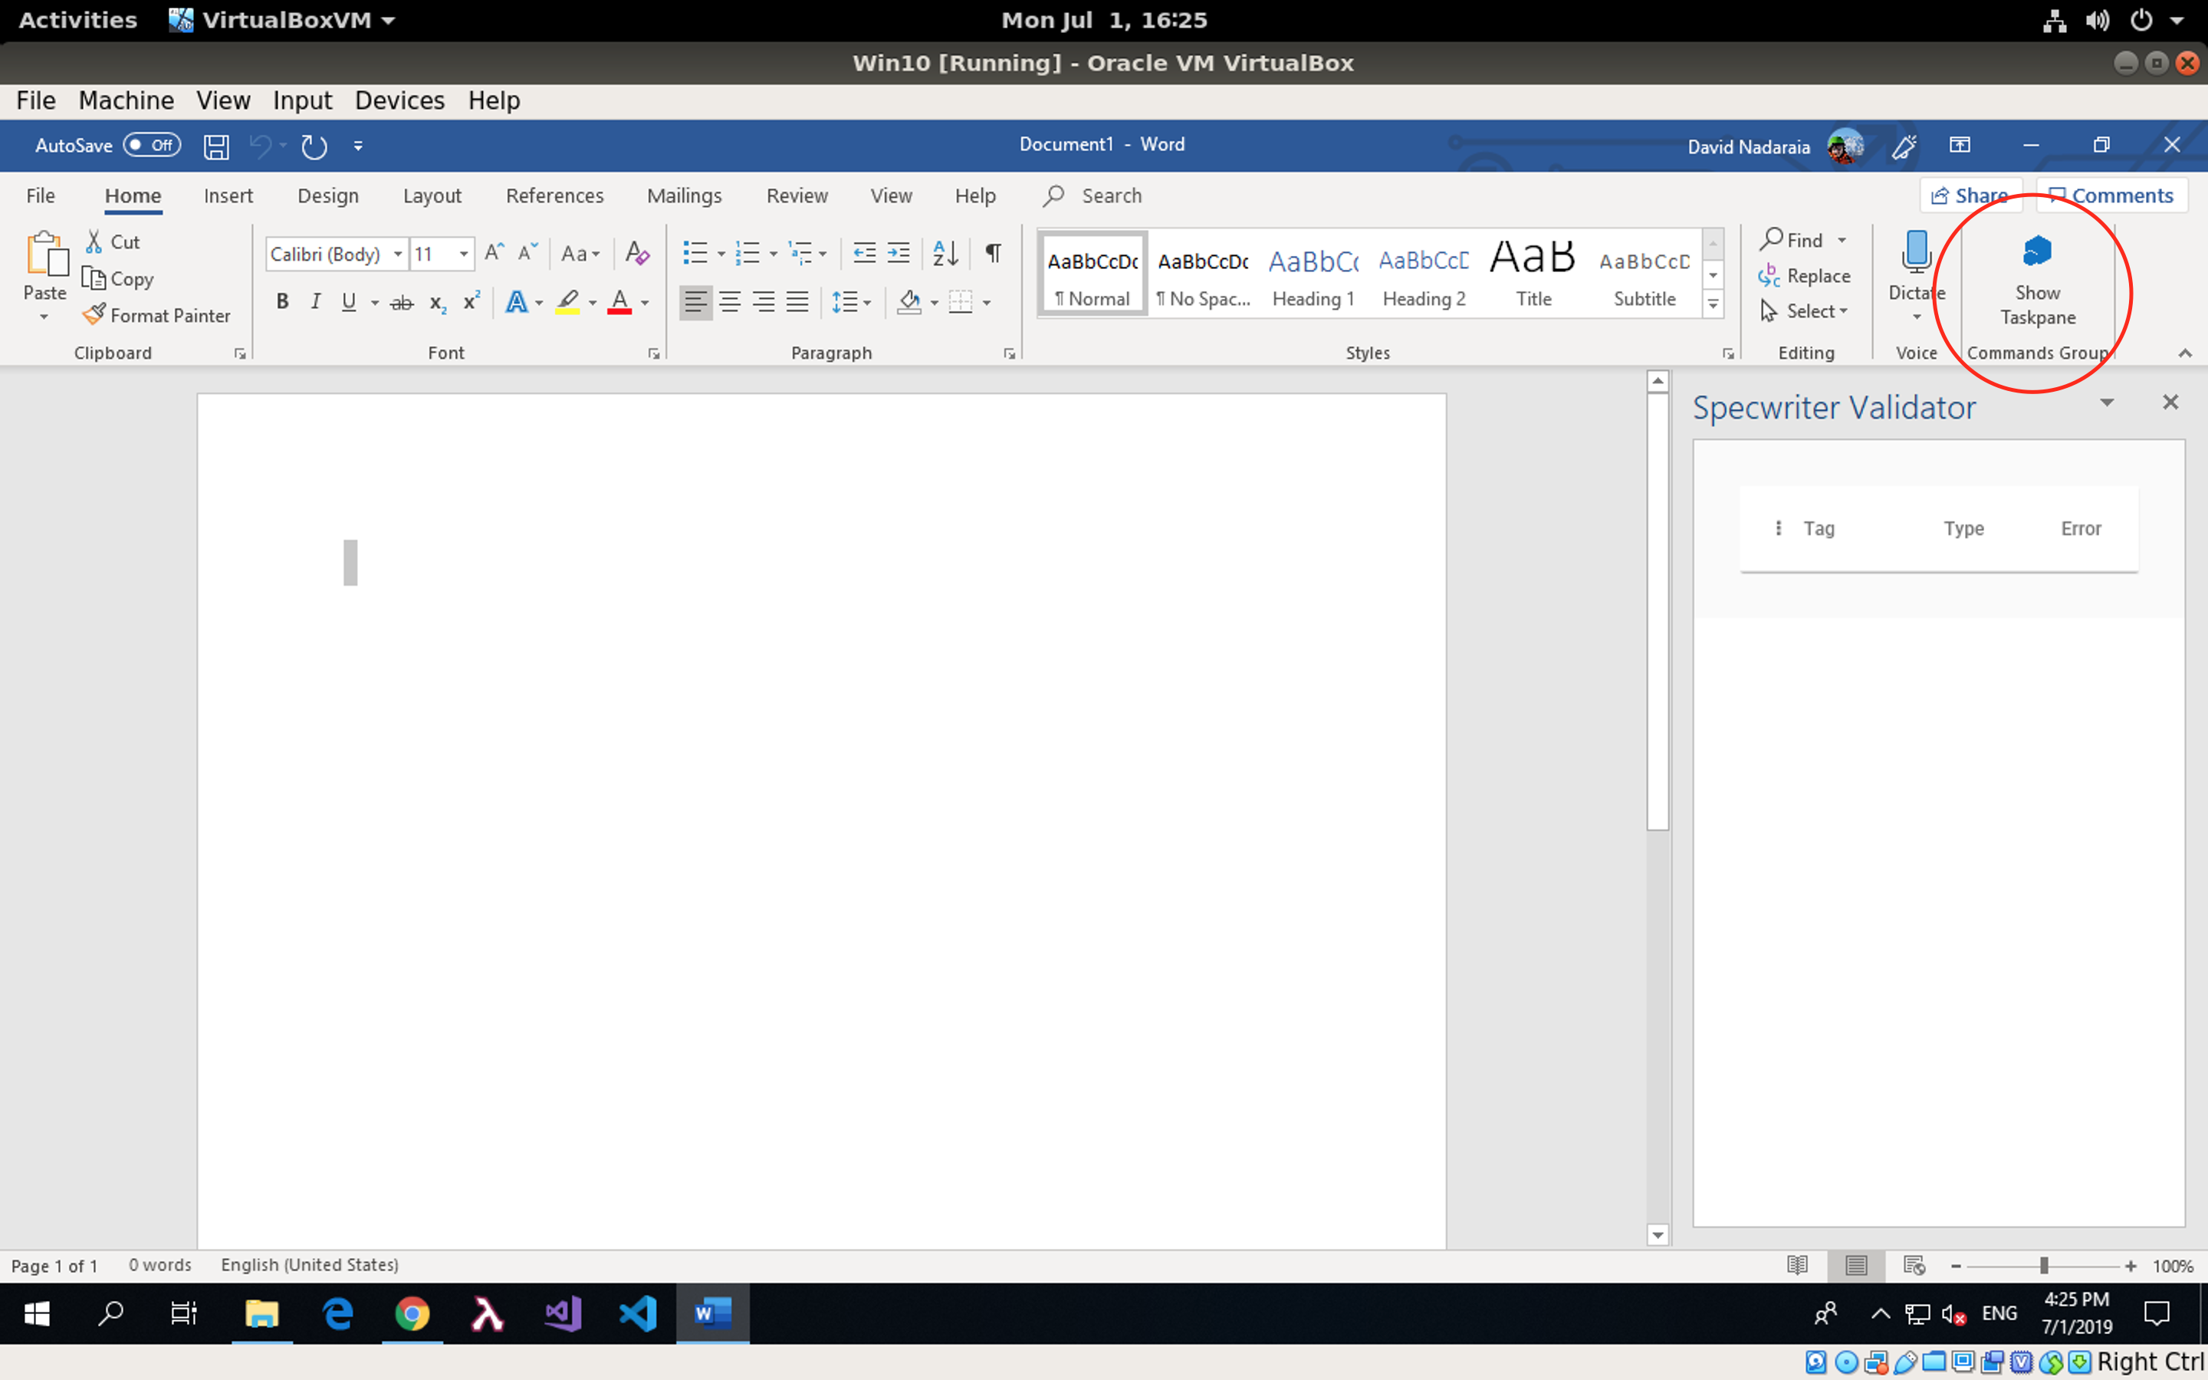Zoom out with the minus button
The image size is (2208, 1380).
(x=1957, y=1266)
